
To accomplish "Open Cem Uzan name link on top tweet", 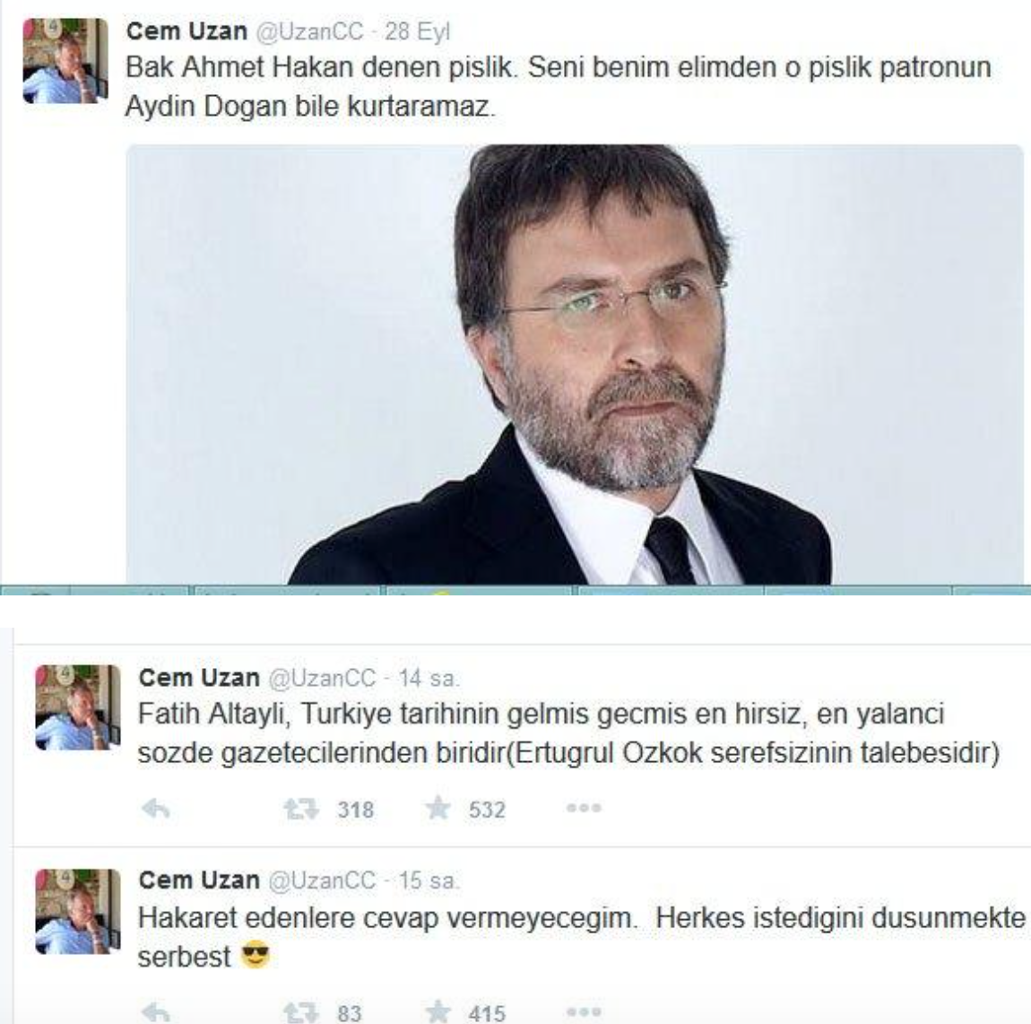I will (x=186, y=30).
